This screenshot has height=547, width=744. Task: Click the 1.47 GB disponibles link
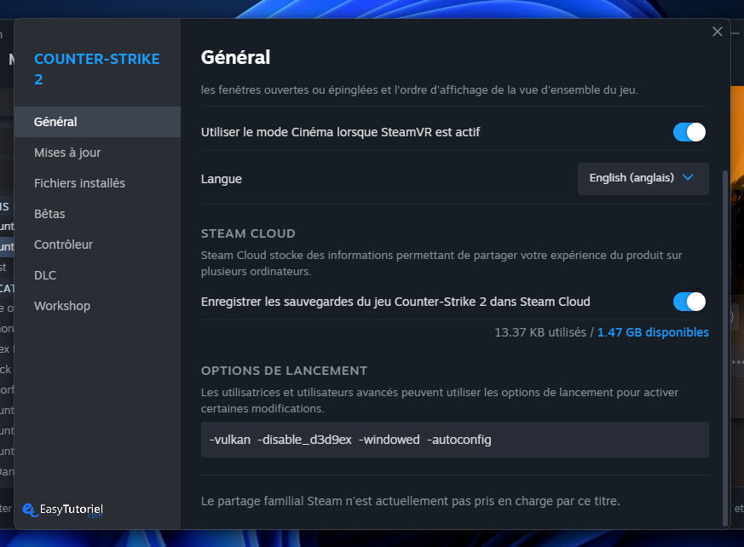pyautogui.click(x=653, y=332)
